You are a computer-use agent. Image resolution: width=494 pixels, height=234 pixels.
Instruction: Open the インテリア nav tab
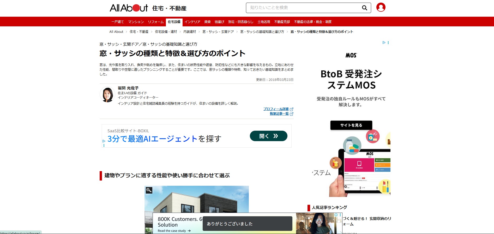192,22
